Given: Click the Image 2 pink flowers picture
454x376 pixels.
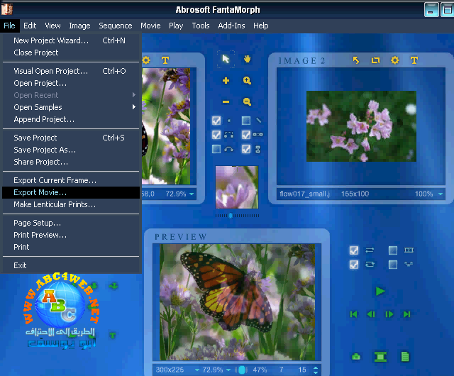Looking at the screenshot, I should pos(361,126).
